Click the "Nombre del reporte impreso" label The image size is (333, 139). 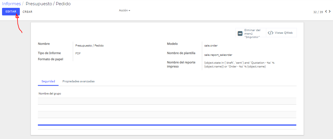[181, 65]
